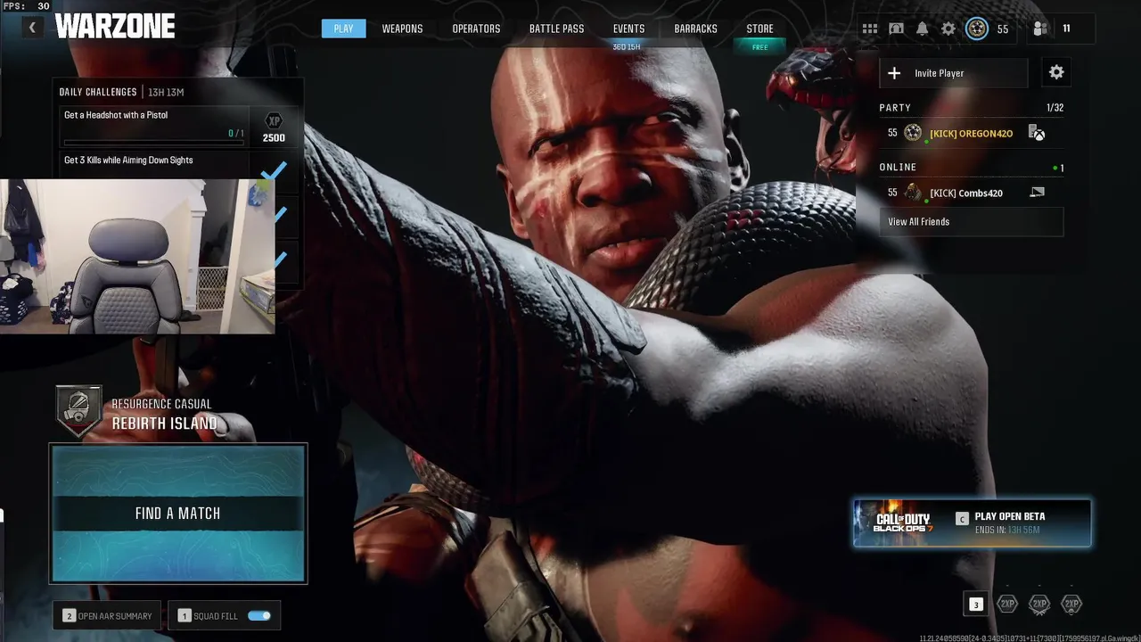
Task: Click Combs420's operator avatar
Action: (x=913, y=193)
